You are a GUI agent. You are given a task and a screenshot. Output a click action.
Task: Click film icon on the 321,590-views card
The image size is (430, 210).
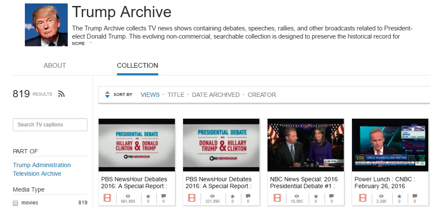[x=192, y=198]
